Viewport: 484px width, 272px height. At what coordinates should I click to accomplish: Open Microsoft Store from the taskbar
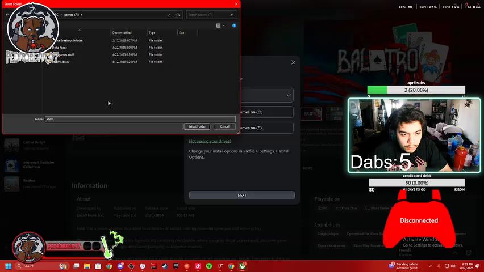pyautogui.click(x=98, y=266)
